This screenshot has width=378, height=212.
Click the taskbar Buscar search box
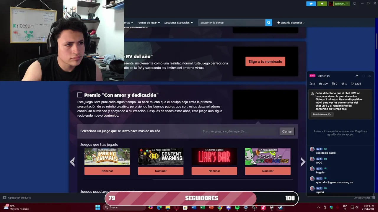pyautogui.click(x=124, y=207)
